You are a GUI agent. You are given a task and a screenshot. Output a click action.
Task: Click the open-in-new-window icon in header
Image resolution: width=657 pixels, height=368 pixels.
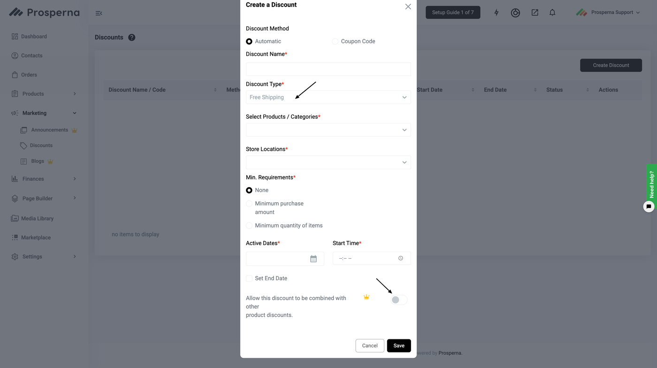(535, 13)
